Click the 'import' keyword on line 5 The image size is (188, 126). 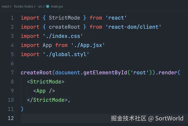tap(30, 54)
